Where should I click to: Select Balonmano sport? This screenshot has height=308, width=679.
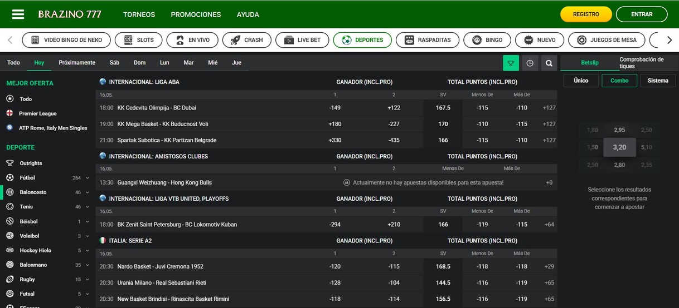(33, 265)
